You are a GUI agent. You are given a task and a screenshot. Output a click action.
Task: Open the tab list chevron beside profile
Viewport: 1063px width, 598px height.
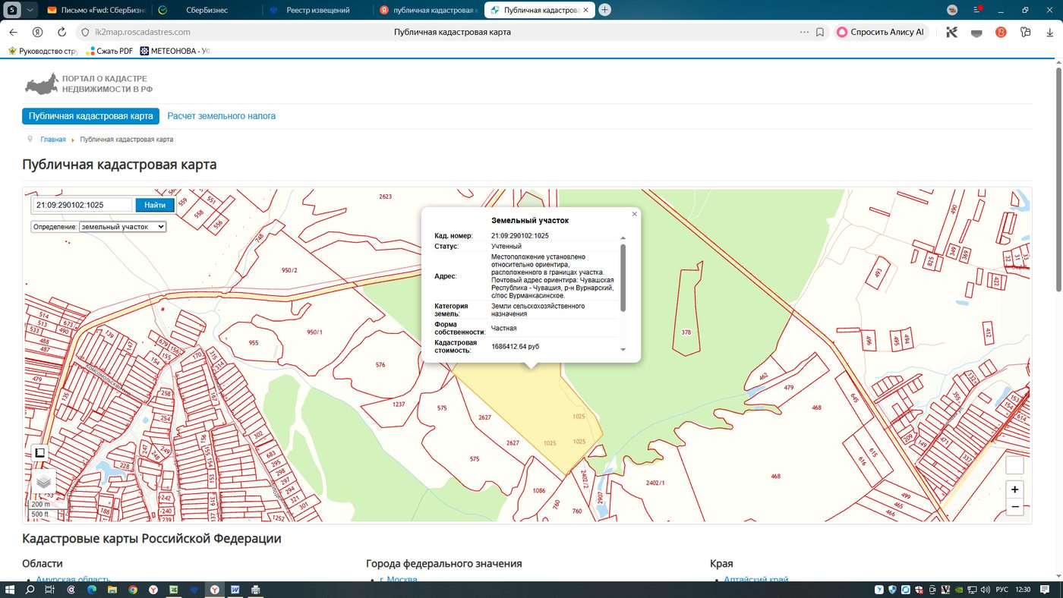(x=30, y=10)
